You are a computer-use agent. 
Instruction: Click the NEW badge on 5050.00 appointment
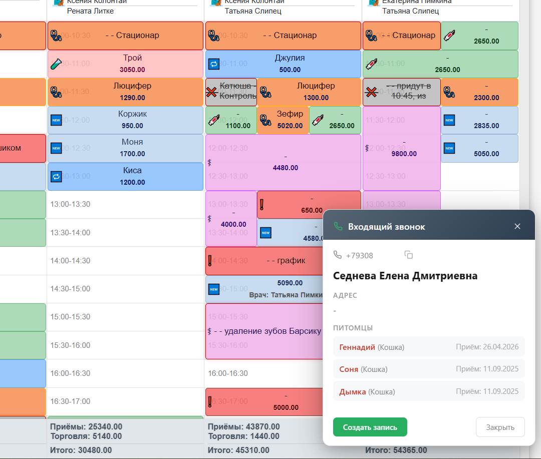(449, 148)
